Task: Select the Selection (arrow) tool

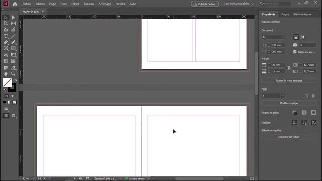Action: (6, 18)
